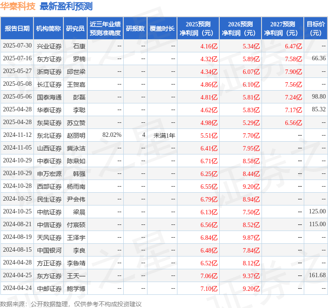This screenshot has height=308, width=328.
Task: Select 申万宏源 institution cell
Action: pyautogui.click(x=49, y=174)
